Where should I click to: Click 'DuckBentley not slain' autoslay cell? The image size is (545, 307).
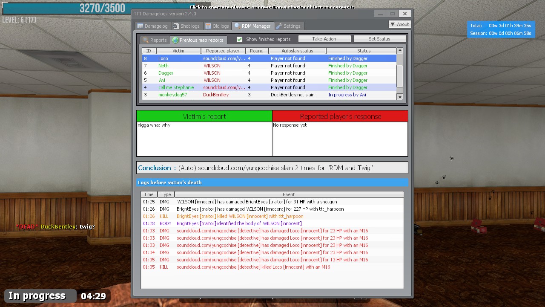pyautogui.click(x=293, y=95)
